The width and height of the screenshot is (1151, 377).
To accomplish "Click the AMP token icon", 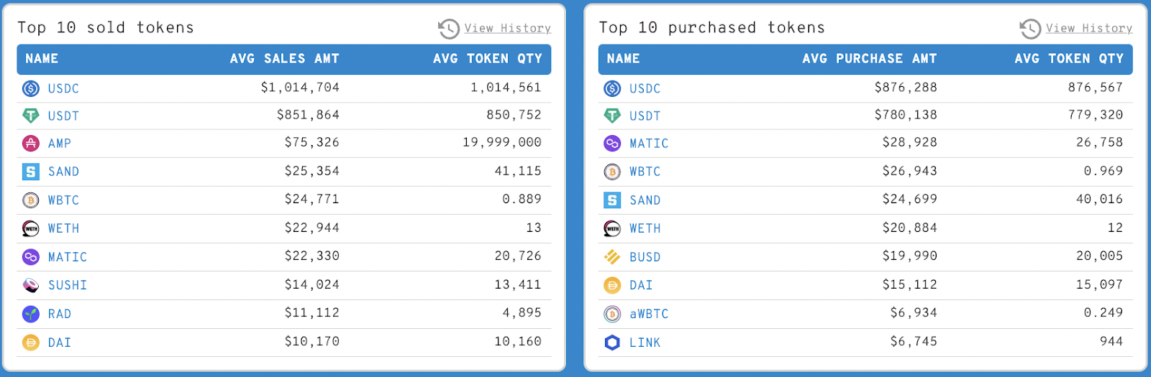I will 31,144.
